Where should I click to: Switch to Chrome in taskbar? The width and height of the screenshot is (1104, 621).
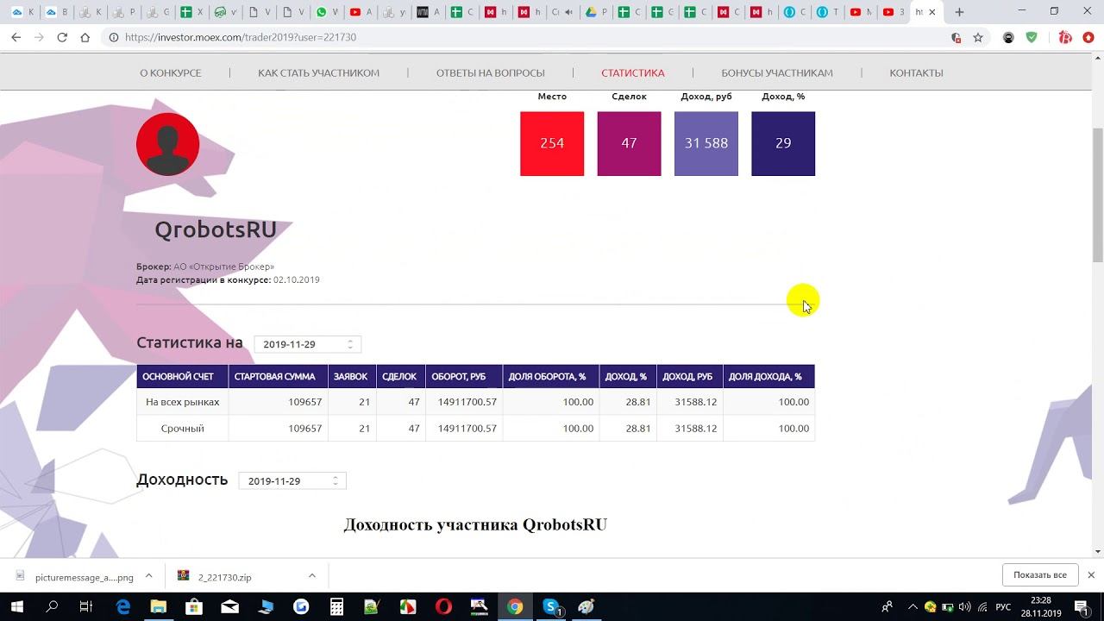[x=515, y=607]
